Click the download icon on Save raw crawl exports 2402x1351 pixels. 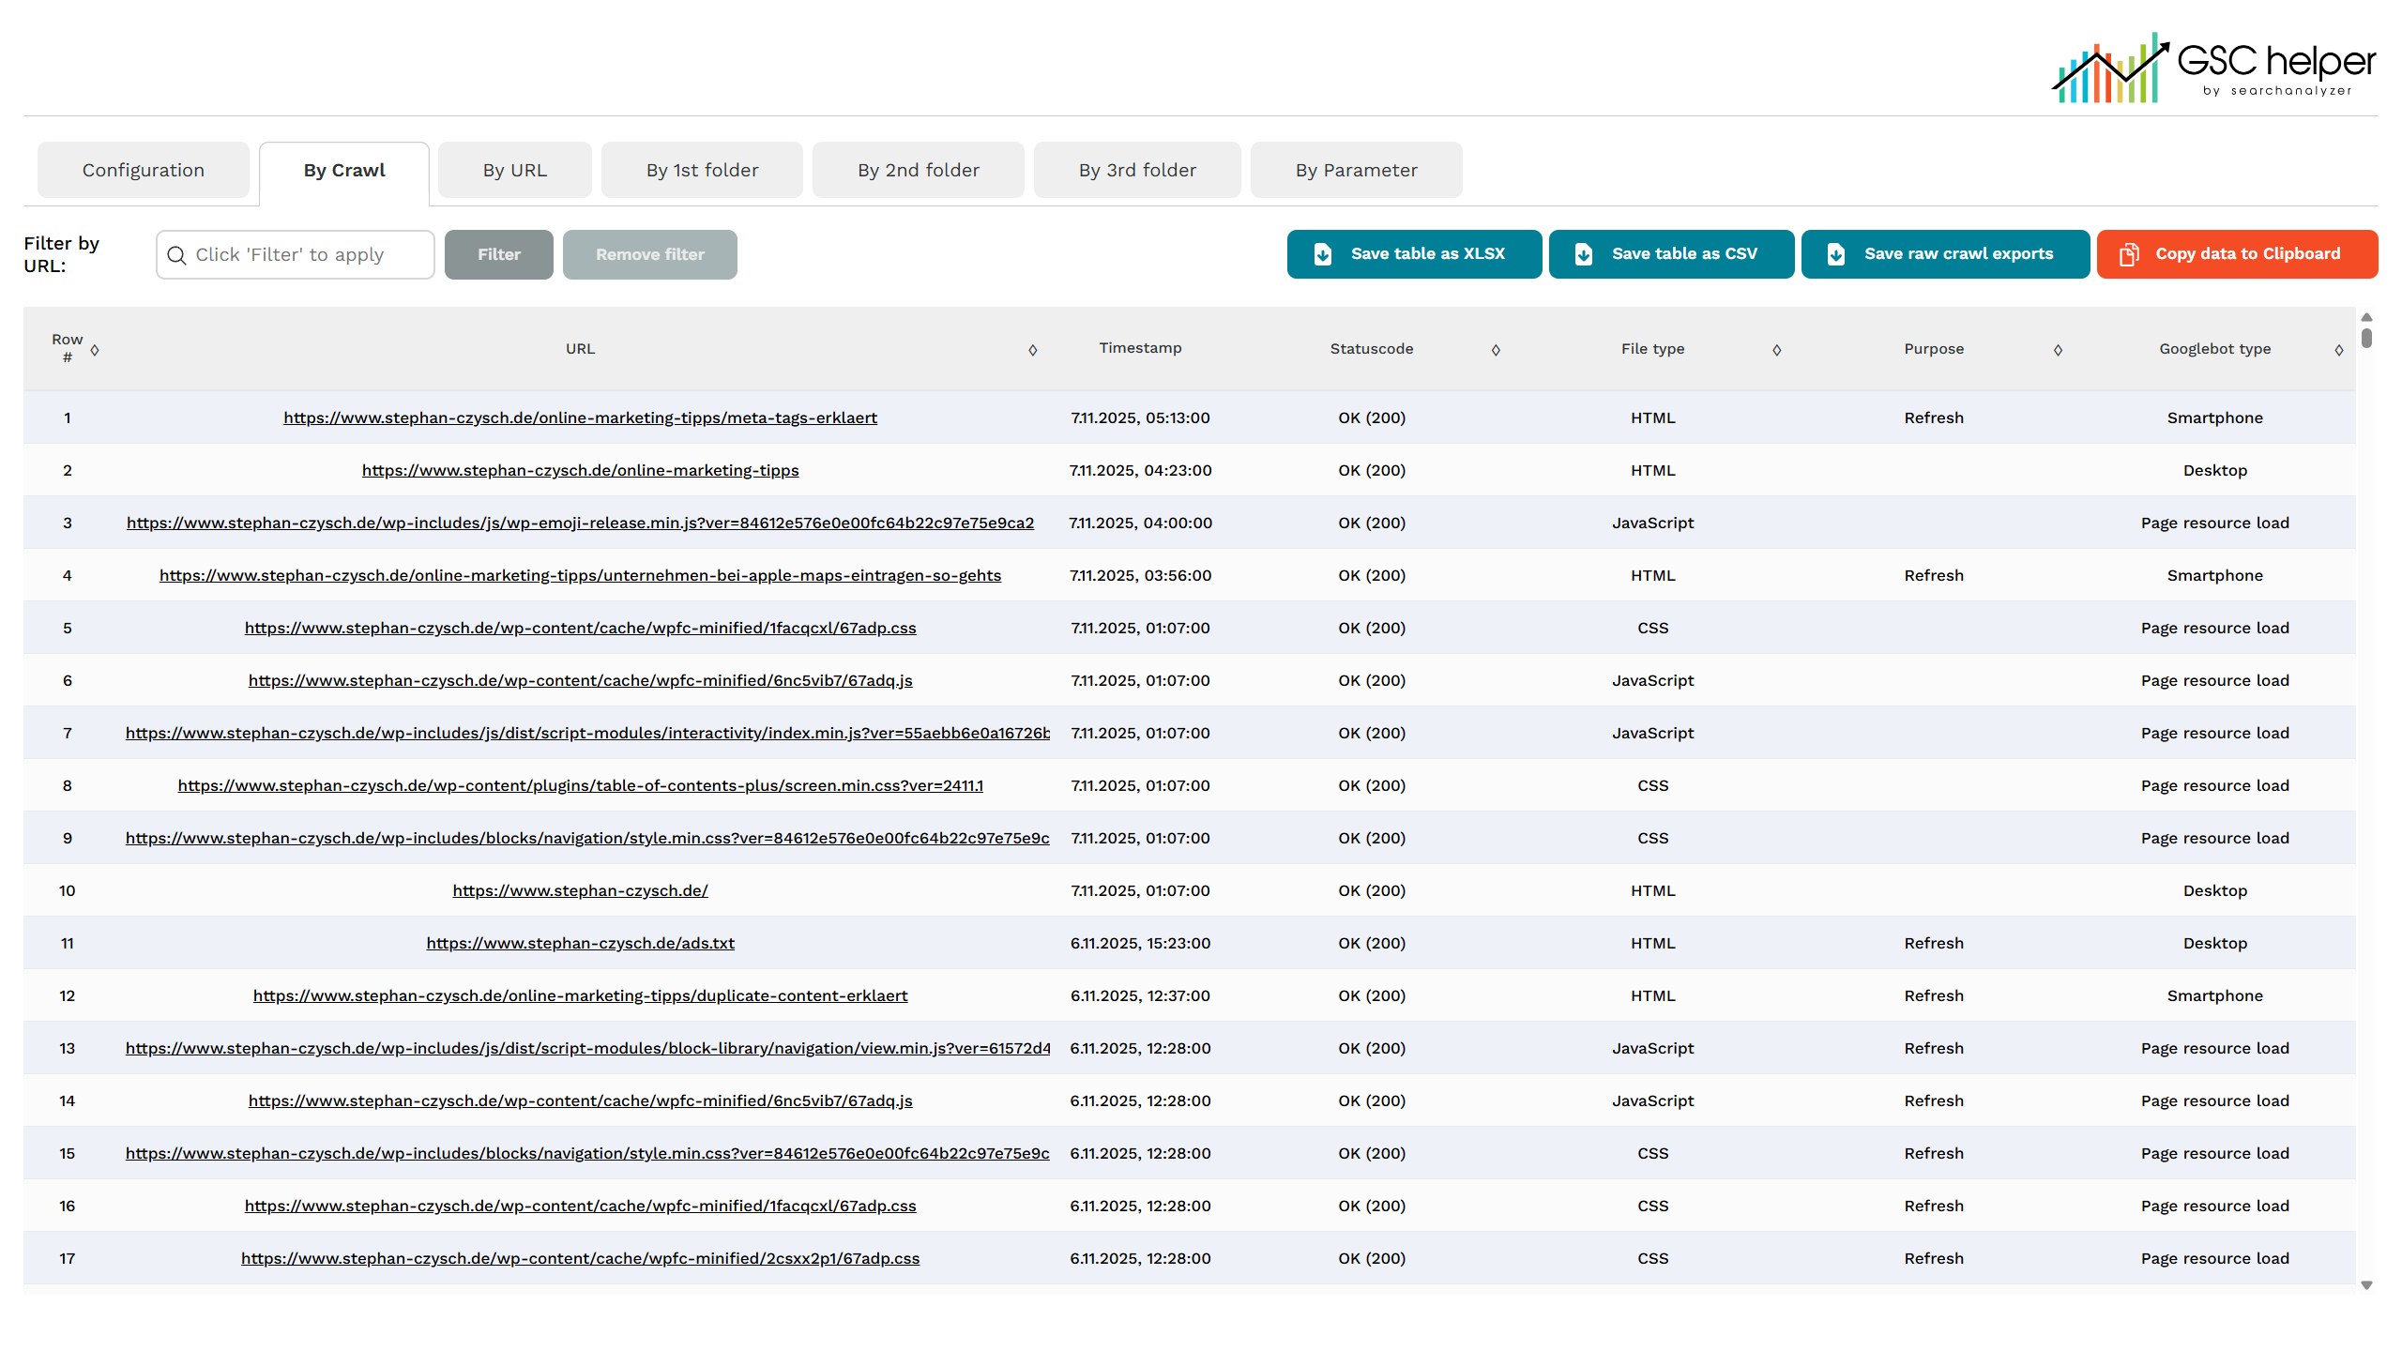[1836, 254]
